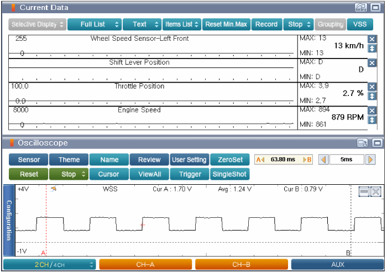Remove the Throttle Position graph
This screenshot has width=387, height=273.
[372, 87]
